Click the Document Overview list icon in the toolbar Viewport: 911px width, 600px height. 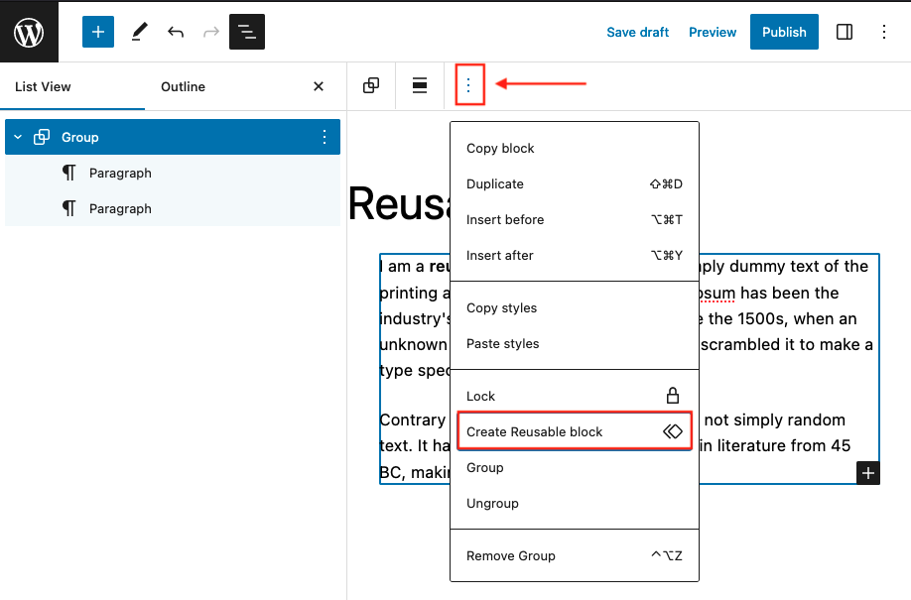246,32
